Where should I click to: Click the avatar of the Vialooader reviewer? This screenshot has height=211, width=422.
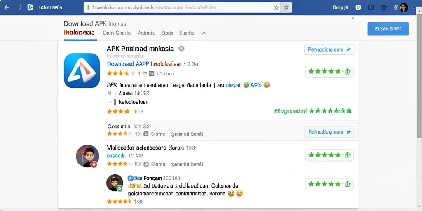pos(87,156)
